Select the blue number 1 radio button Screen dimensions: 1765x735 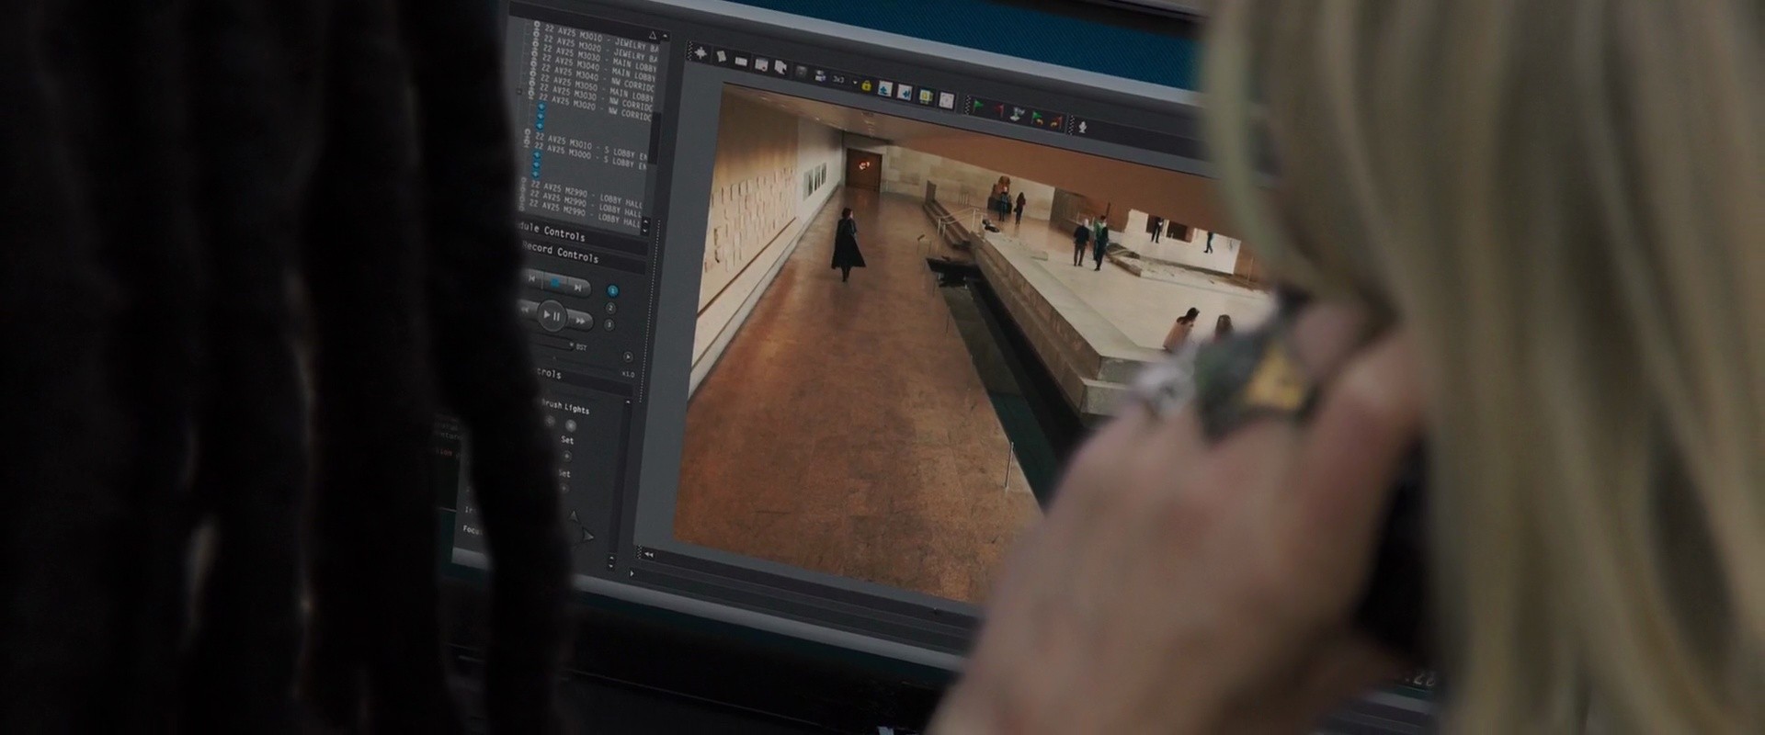(x=613, y=291)
